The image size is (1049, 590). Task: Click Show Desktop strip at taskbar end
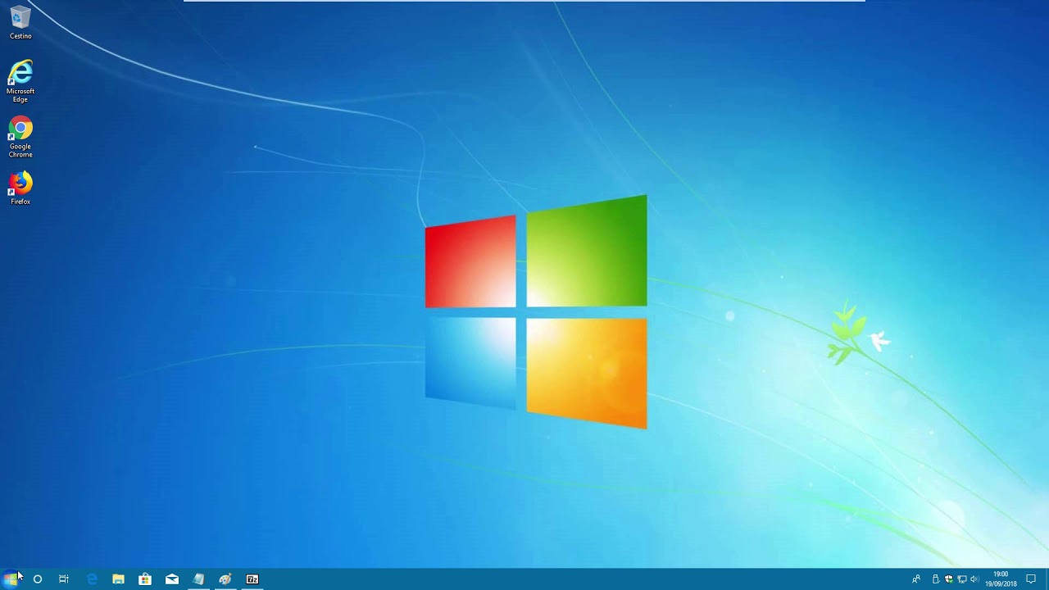click(1047, 579)
